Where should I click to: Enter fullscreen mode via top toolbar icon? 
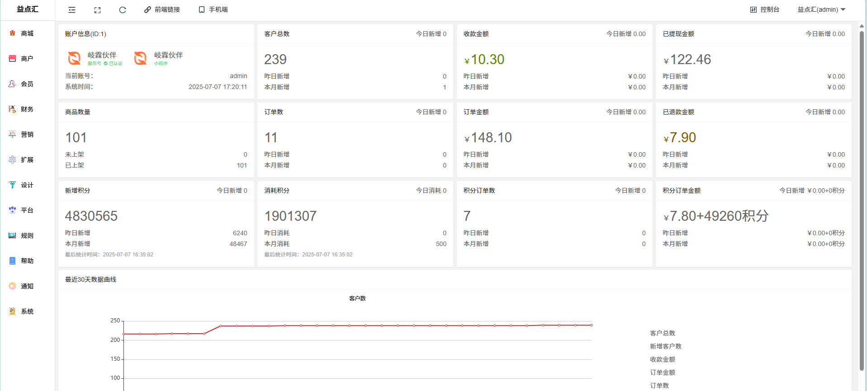97,10
